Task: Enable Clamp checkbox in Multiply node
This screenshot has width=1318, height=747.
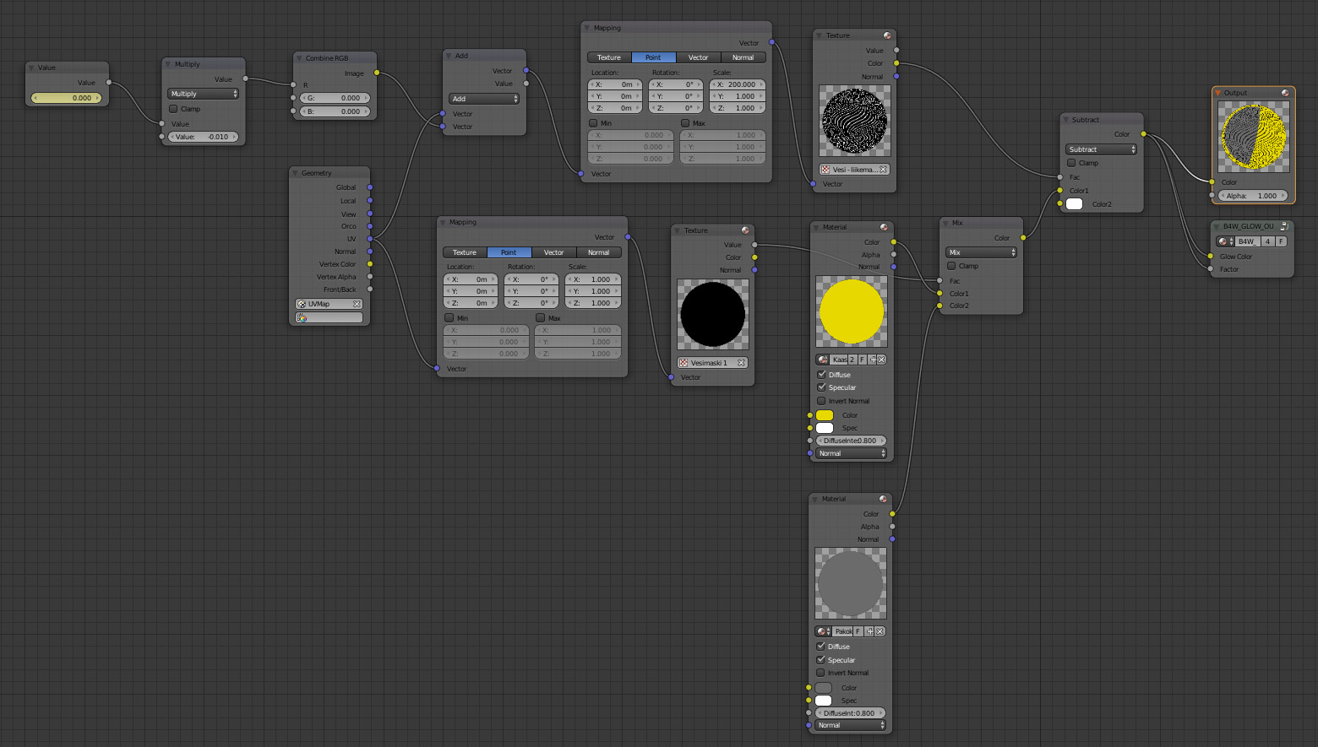Action: (174, 109)
